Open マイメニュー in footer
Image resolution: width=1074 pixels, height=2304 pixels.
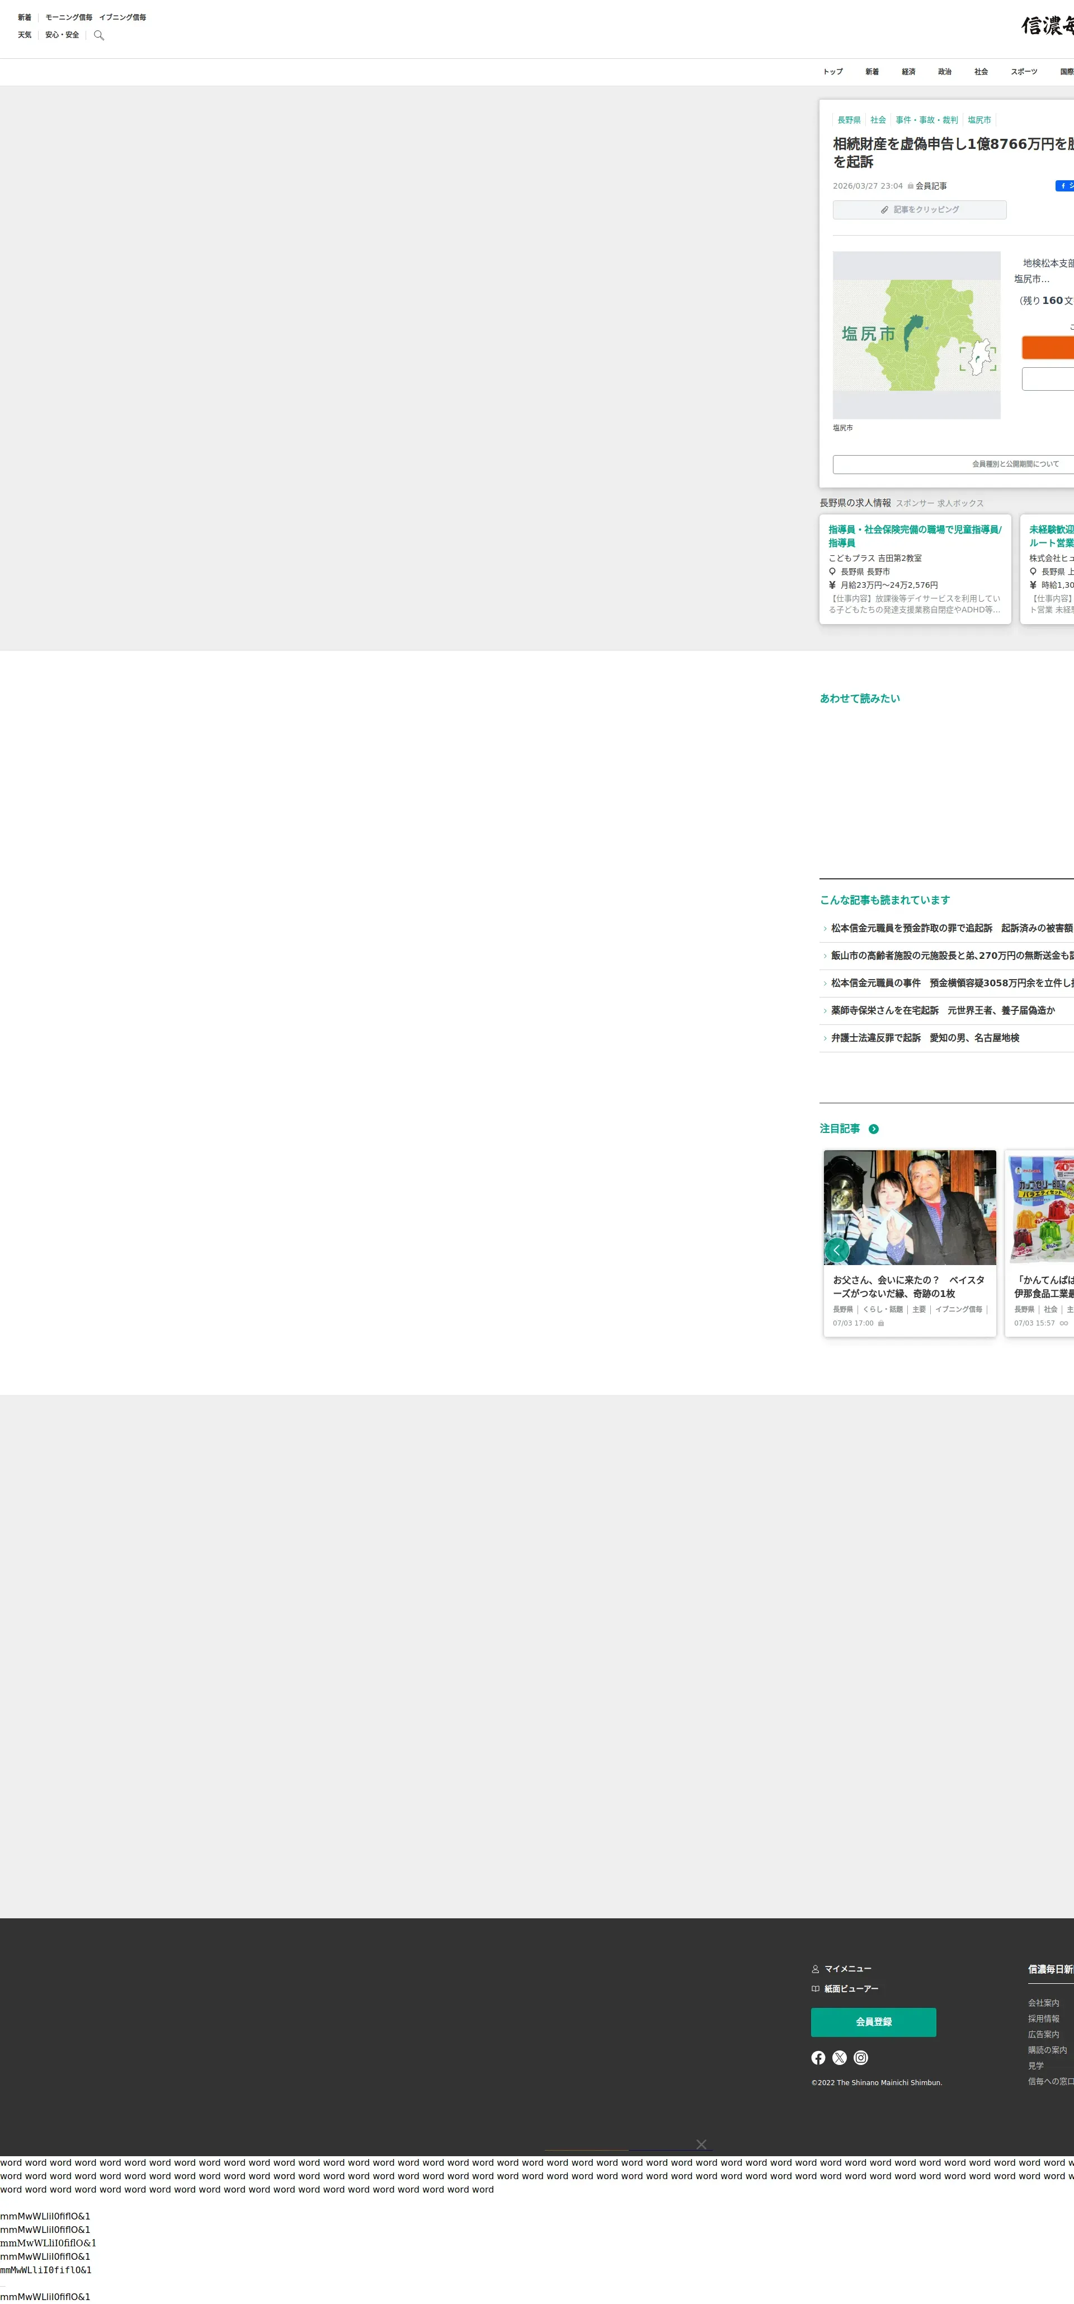(x=848, y=1969)
